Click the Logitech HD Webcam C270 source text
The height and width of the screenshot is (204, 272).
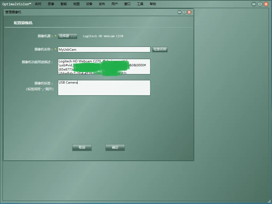[x=103, y=36]
